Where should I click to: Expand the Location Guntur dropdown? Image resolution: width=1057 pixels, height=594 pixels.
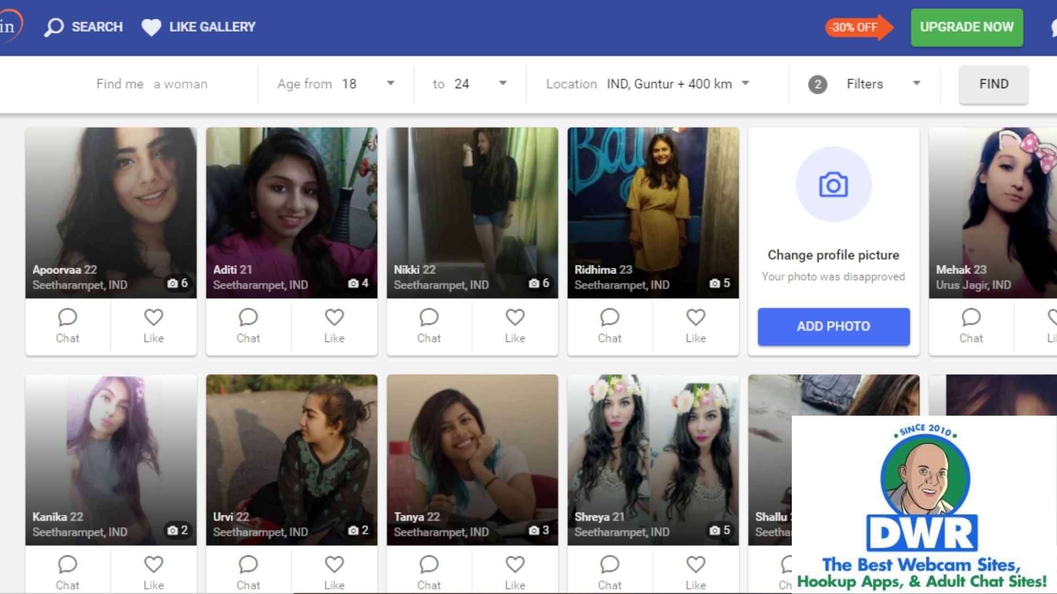point(745,83)
